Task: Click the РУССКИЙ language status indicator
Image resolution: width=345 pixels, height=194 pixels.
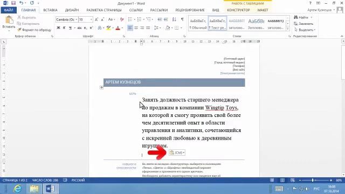Action: click(x=78, y=181)
